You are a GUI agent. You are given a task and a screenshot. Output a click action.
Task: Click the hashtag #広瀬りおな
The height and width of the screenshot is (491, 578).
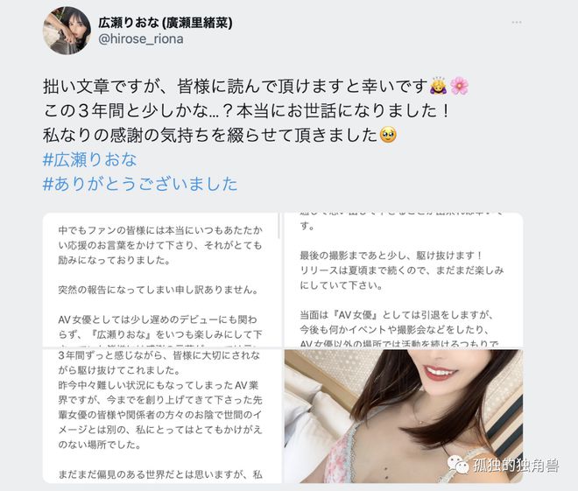coord(89,160)
